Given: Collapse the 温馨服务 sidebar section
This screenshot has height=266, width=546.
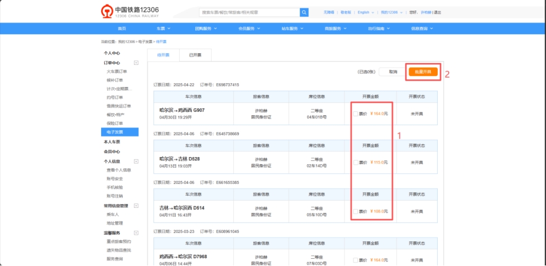Looking at the screenshot, I should [x=136, y=233].
